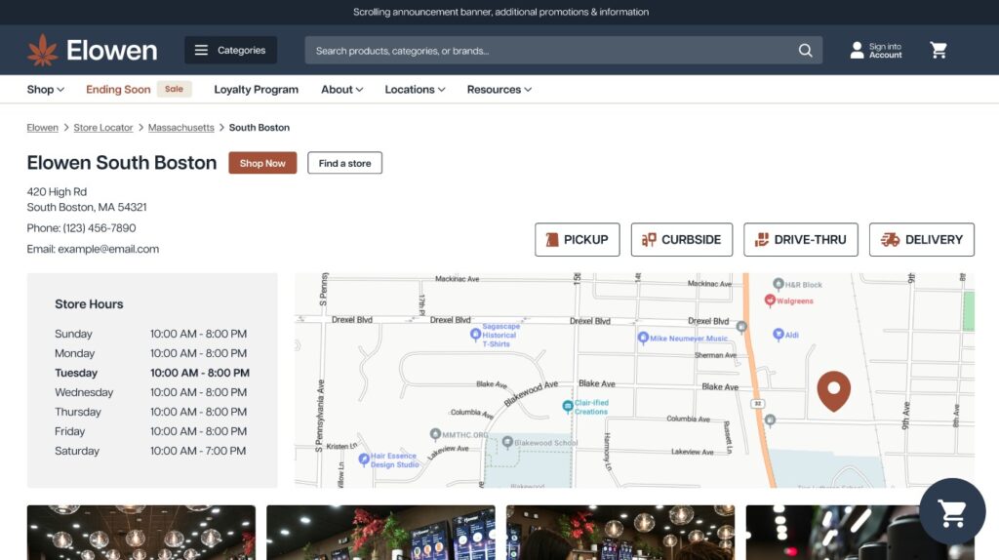This screenshot has width=999, height=560.
Task: Click Blakewood School map marker
Action: point(507,442)
